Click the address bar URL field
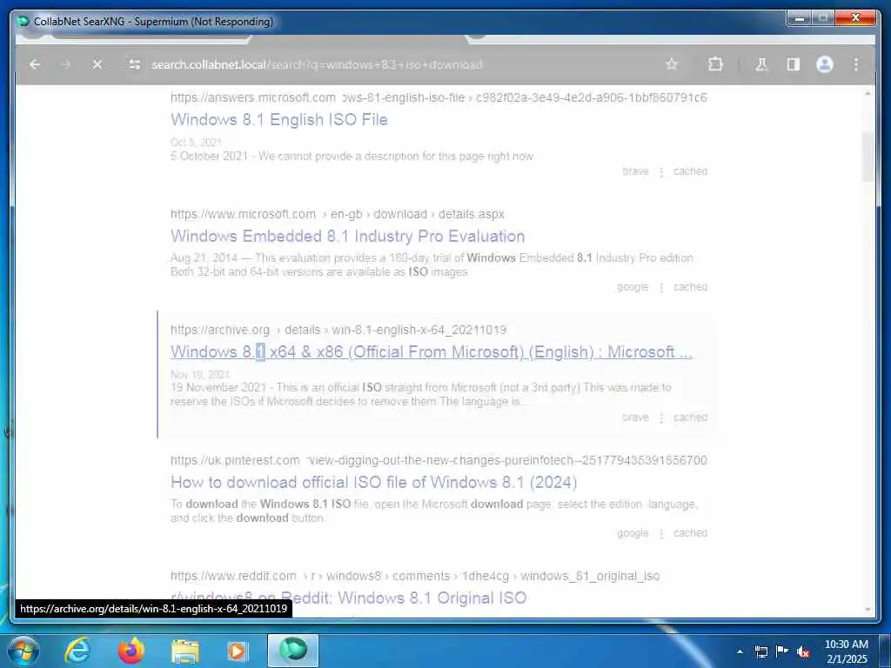The image size is (891, 668). click(398, 64)
